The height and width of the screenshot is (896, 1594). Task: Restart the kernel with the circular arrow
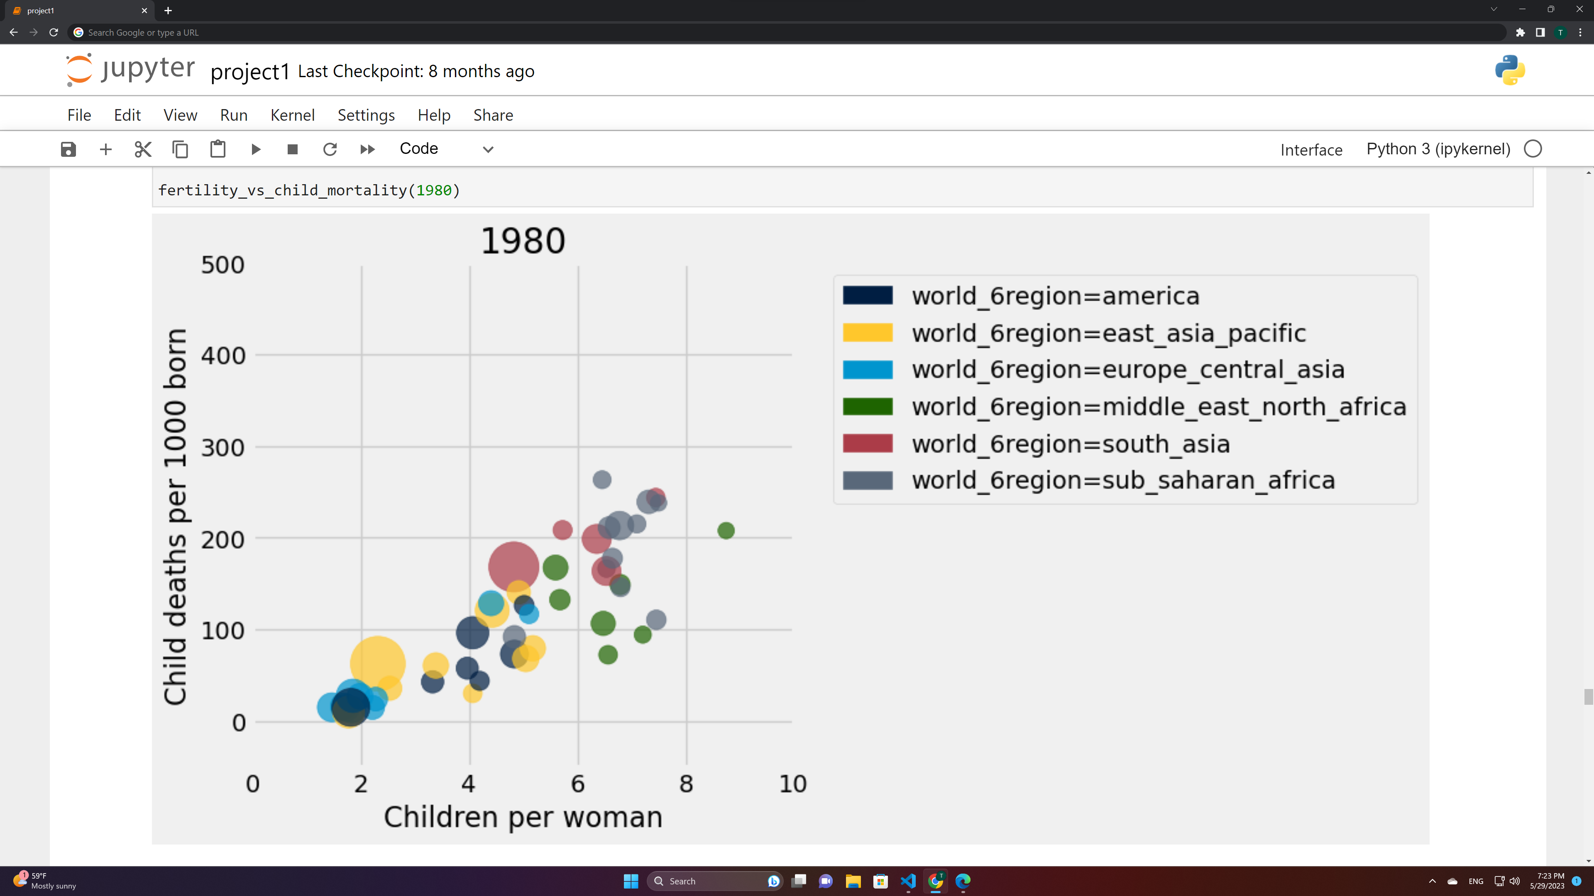coord(330,149)
